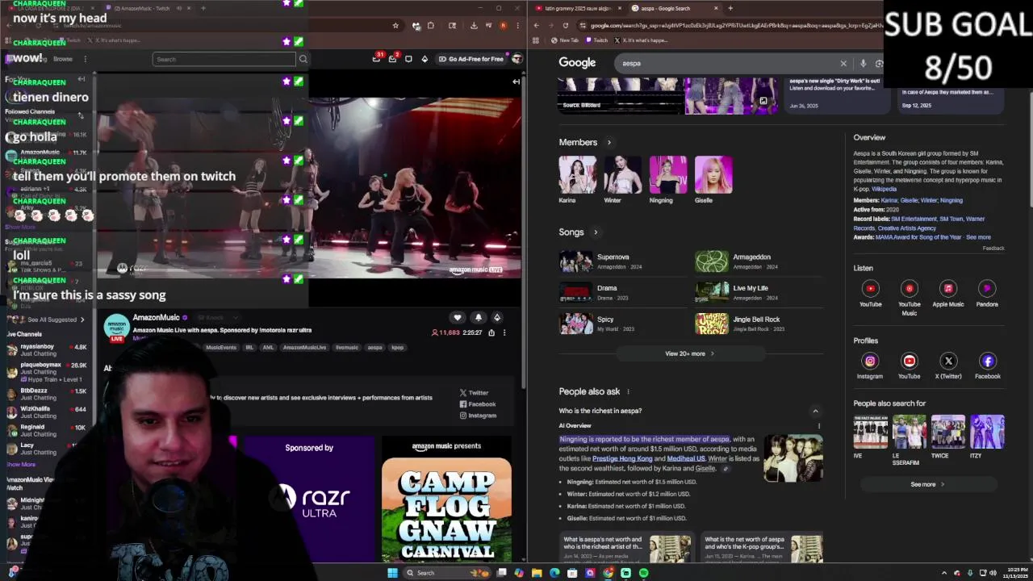Open File Explorer from the taskbar
1033x581 pixels.
tap(537, 573)
